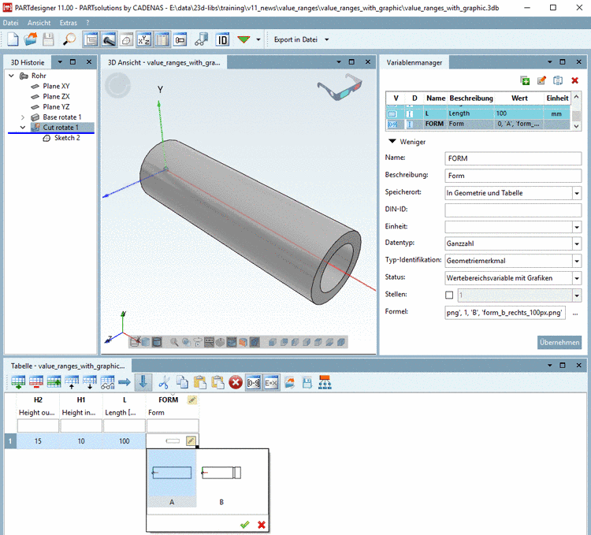The height and width of the screenshot is (535, 591).
Task: Open the Status Wertebereichsvariable dropdown
Action: coord(577,278)
